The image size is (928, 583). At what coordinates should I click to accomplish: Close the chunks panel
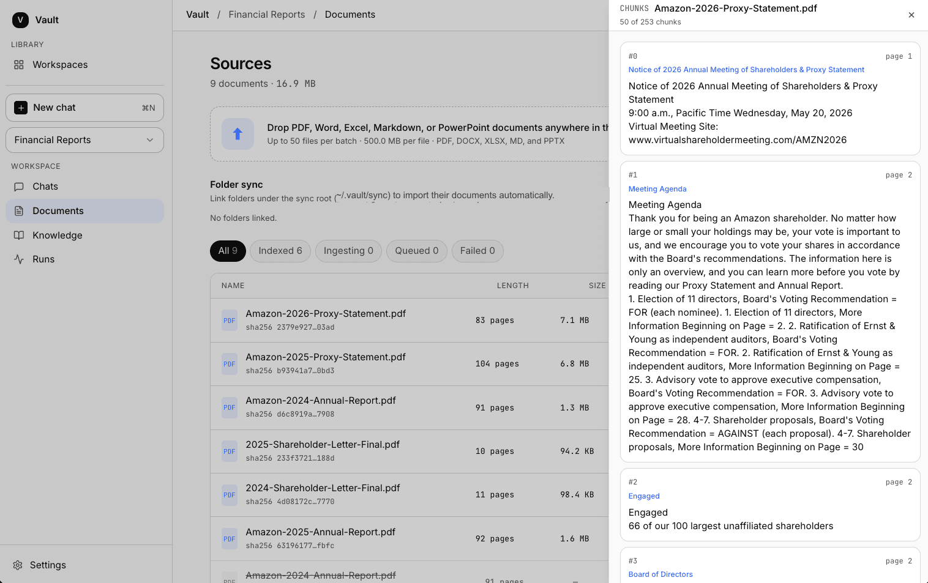(x=911, y=15)
